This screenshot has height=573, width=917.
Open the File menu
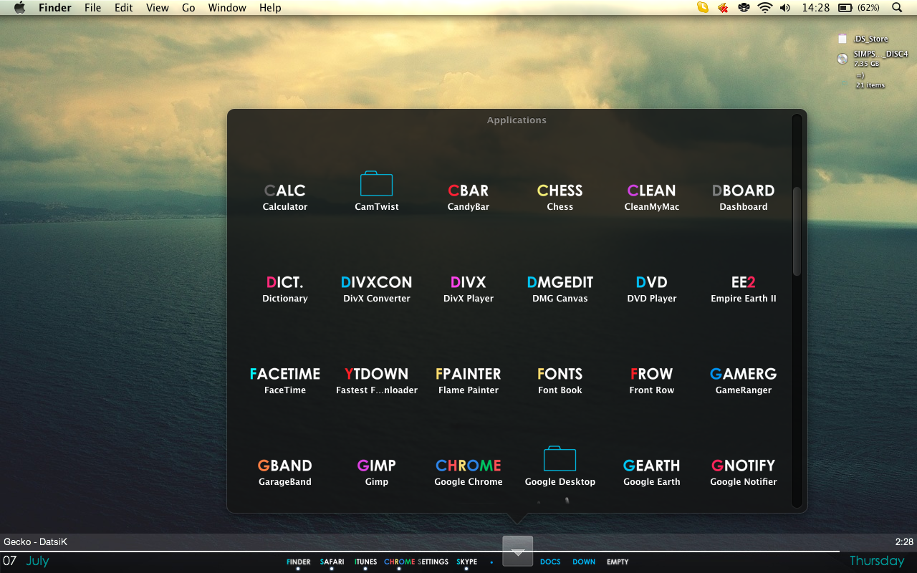(92, 8)
